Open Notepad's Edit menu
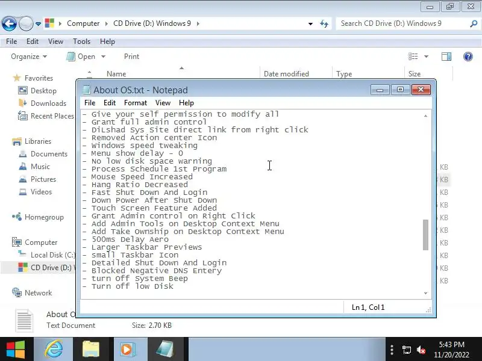The height and width of the screenshot is (361, 482). 110,103
